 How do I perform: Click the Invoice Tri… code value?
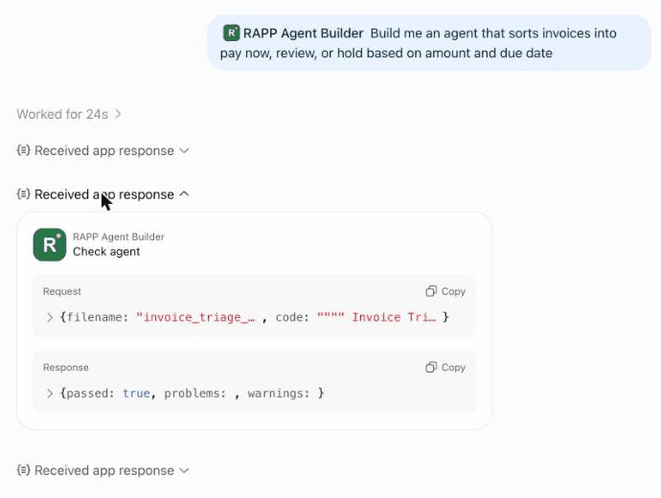[x=376, y=317]
